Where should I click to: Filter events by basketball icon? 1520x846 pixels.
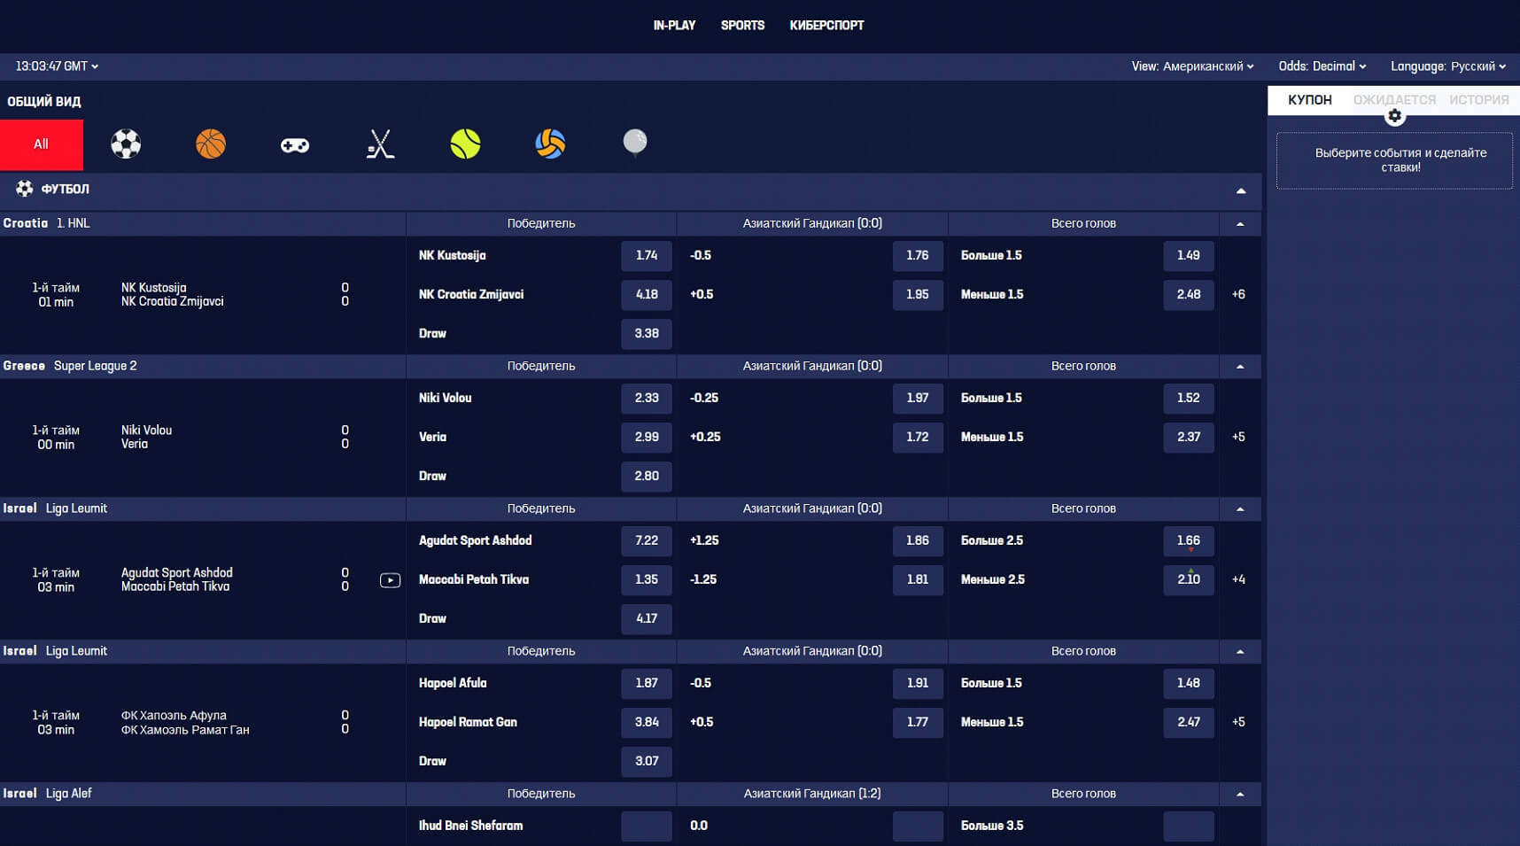[x=211, y=144]
